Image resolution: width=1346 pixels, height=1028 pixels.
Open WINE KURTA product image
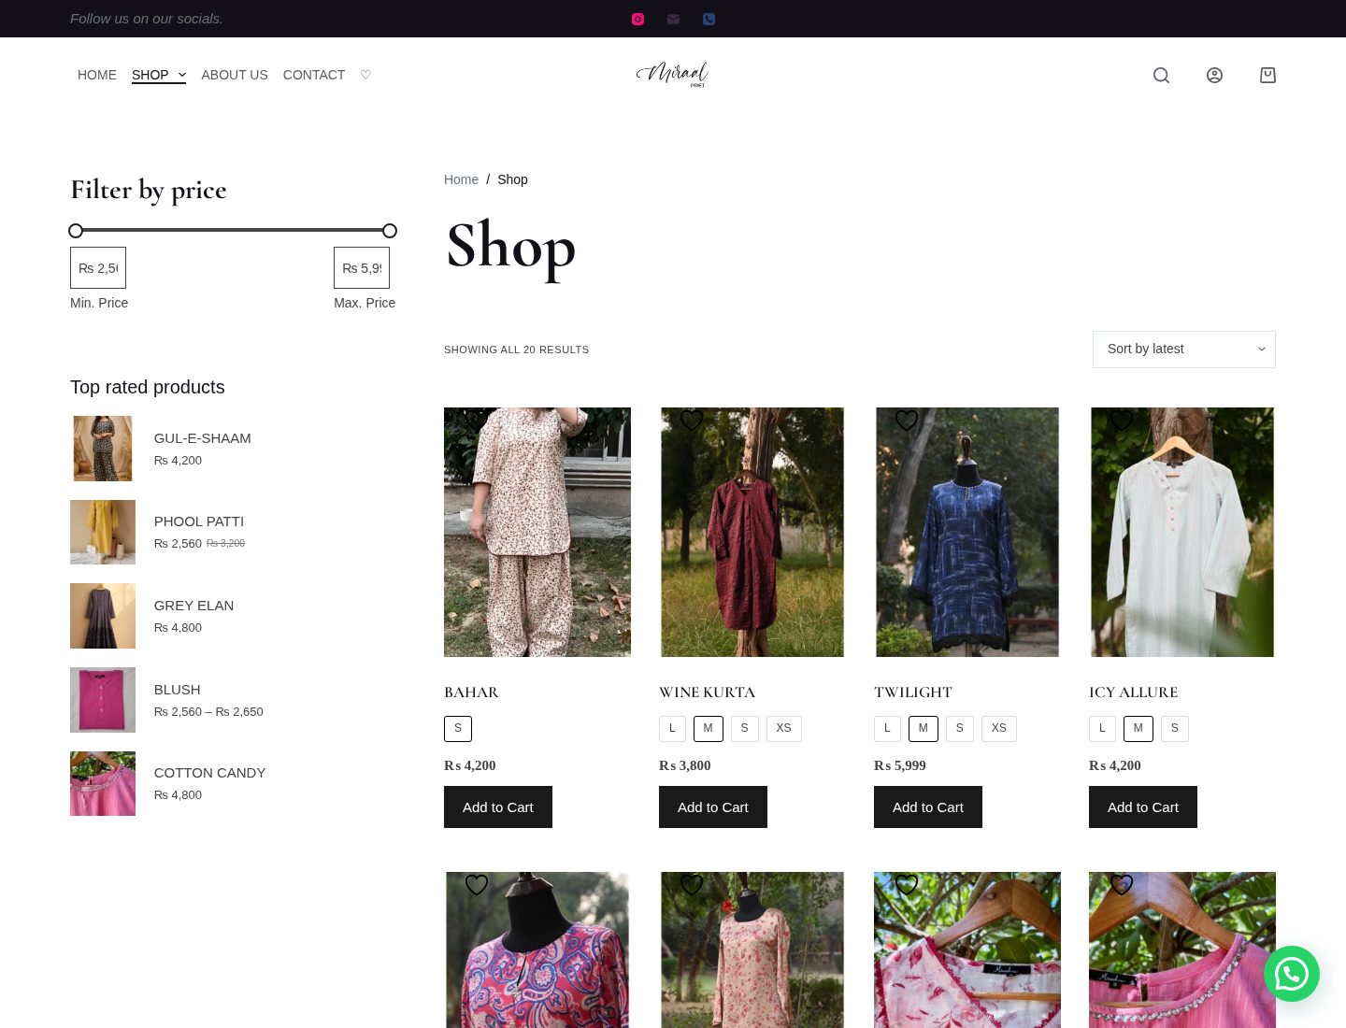(752, 532)
